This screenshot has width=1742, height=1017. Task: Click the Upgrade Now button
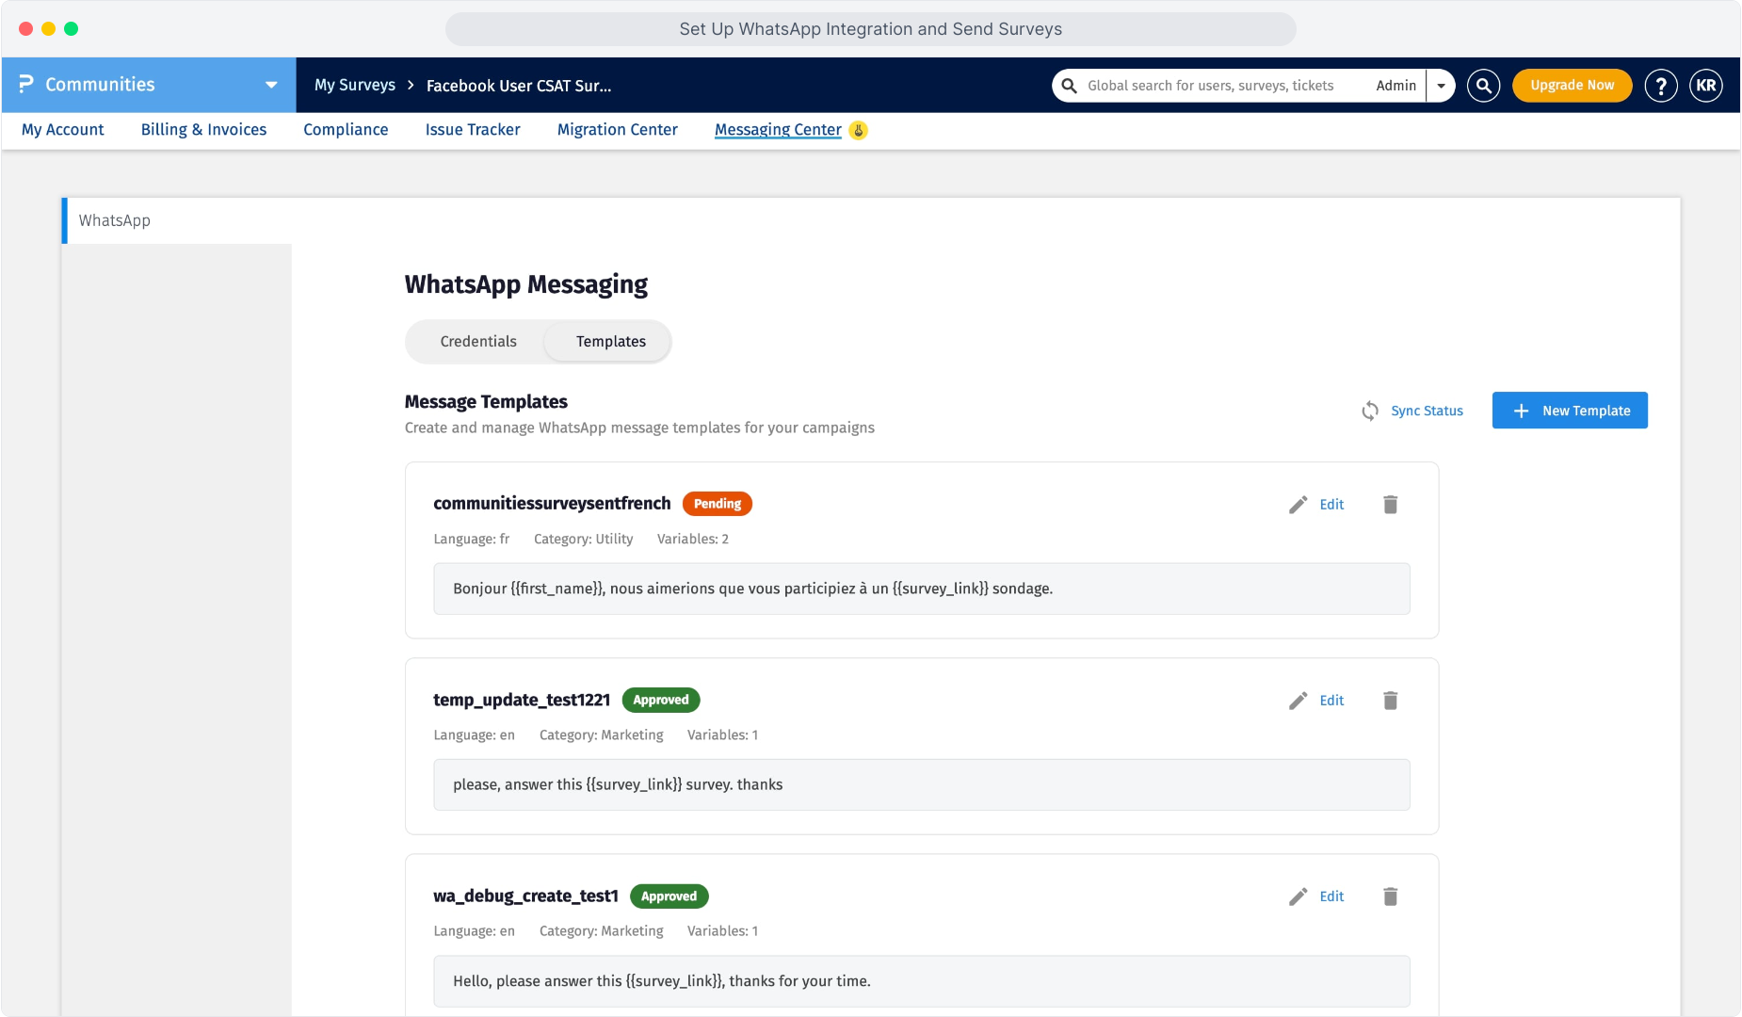click(x=1572, y=86)
